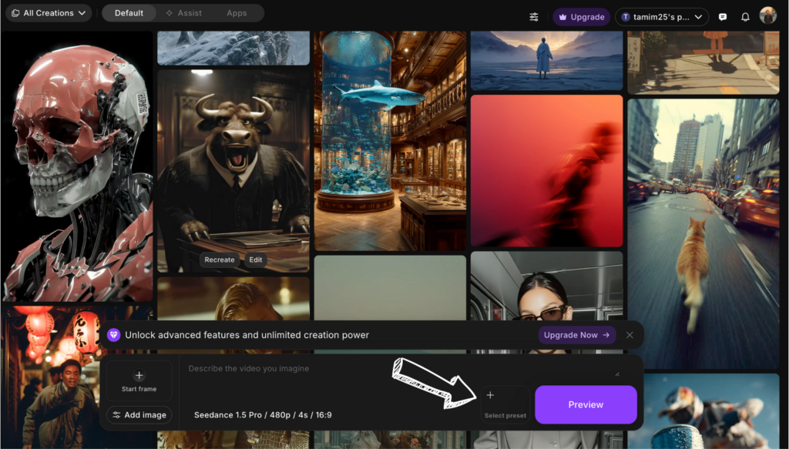
Task: Open notifications via the bell icon
Action: coord(744,15)
